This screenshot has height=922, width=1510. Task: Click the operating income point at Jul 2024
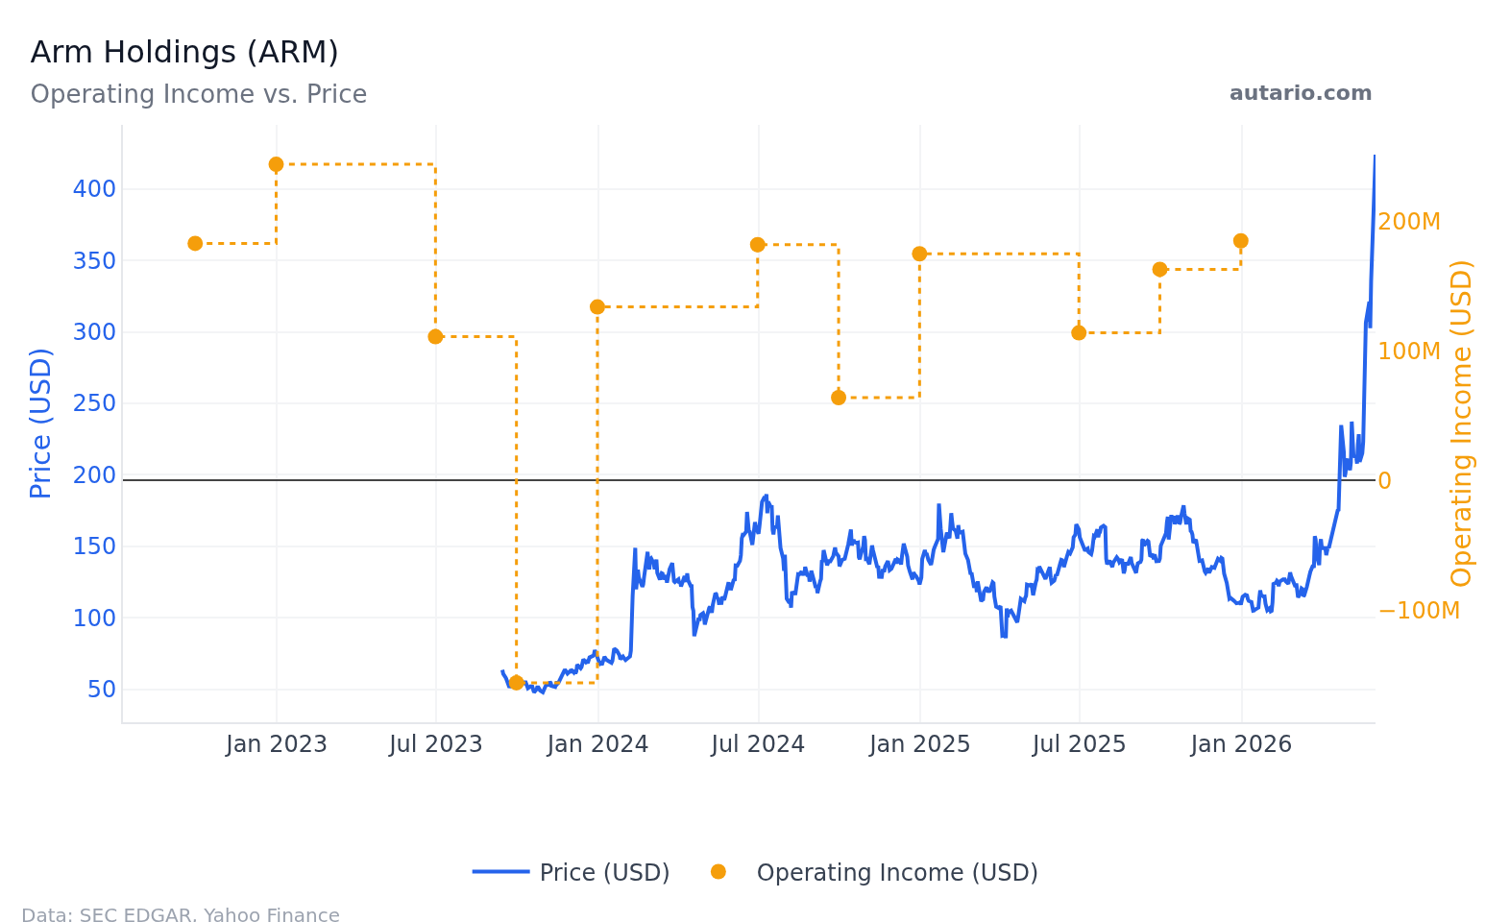[757, 245]
